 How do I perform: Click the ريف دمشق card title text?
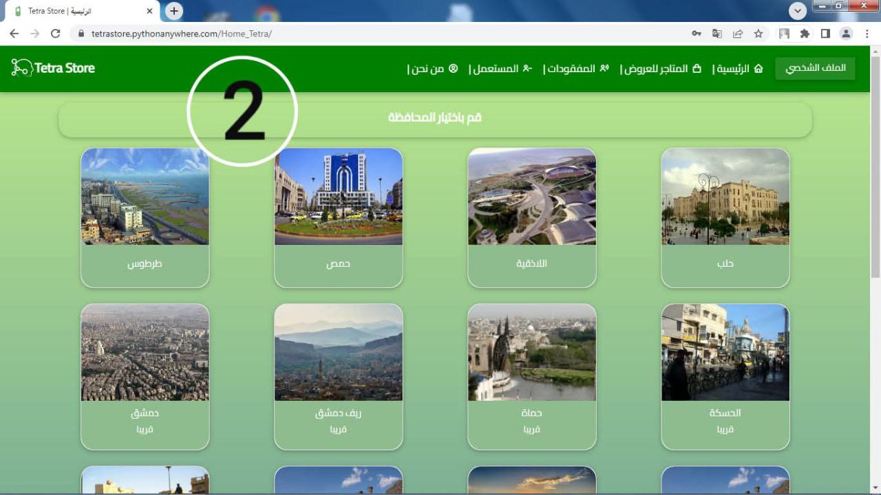coord(339,413)
